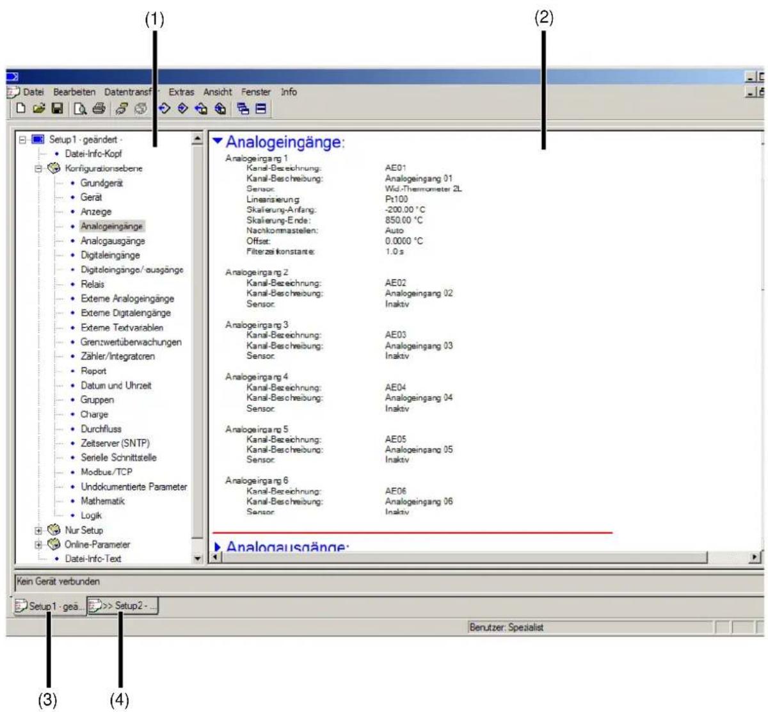The width and height of the screenshot is (768, 712).
Task: Select Mathematik in the tree
Action: (102, 501)
